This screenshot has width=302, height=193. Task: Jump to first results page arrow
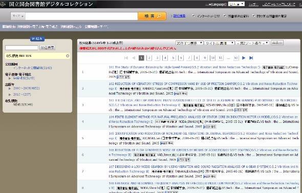point(126,58)
